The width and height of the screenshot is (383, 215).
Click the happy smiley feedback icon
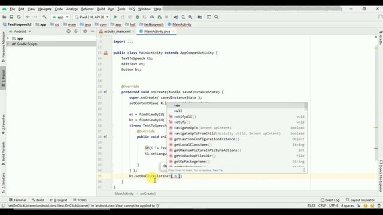click(366, 205)
